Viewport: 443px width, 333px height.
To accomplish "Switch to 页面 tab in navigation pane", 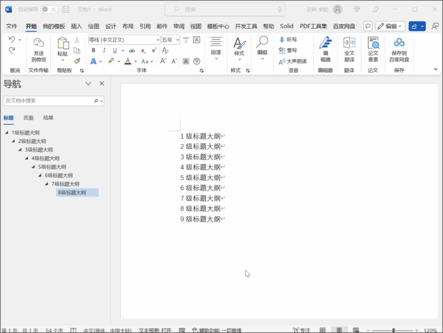I will (28, 118).
